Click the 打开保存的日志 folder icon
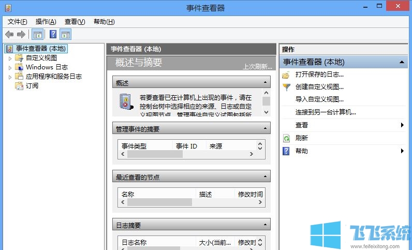Image resolution: width=412 pixels, height=250 pixels. pos(286,75)
